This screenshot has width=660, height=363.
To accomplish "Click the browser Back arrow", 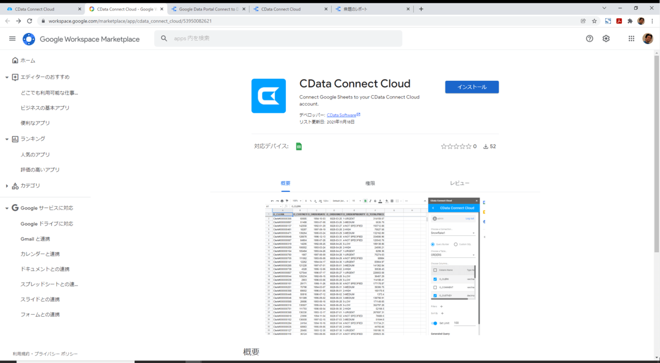I will tap(8, 21).
